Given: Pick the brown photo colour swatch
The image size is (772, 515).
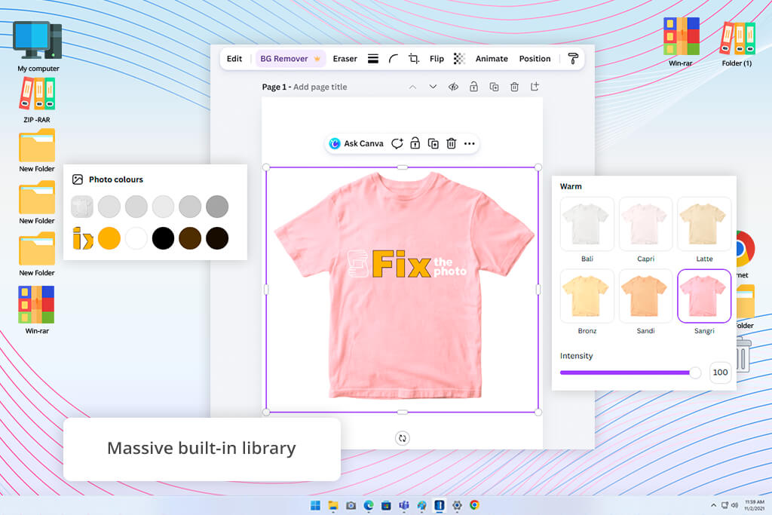Looking at the screenshot, I should click(x=190, y=238).
